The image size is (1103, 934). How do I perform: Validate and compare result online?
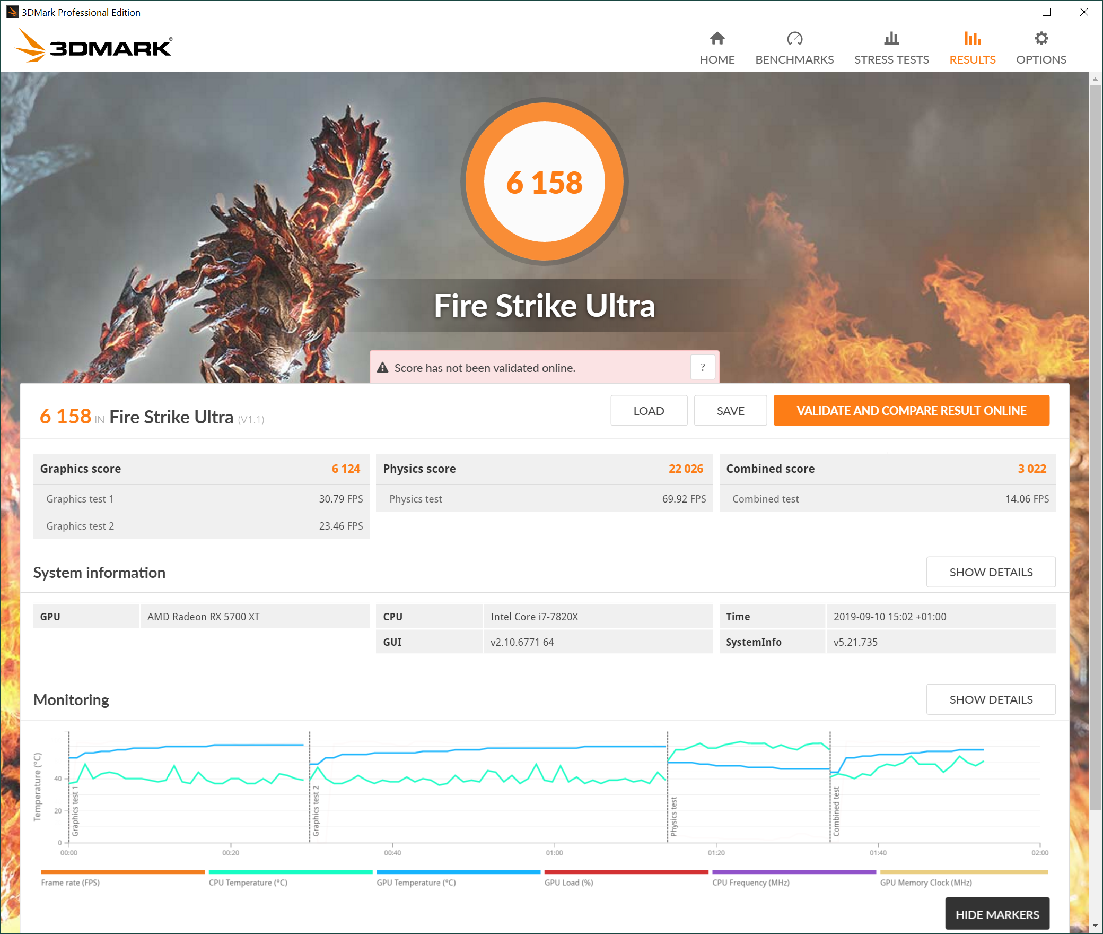tap(911, 411)
